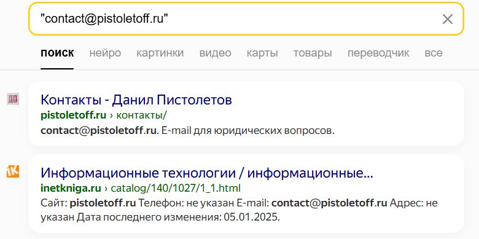Click the inetkniga.ru domain link
The width and height of the screenshot is (479, 239).
pos(71,188)
